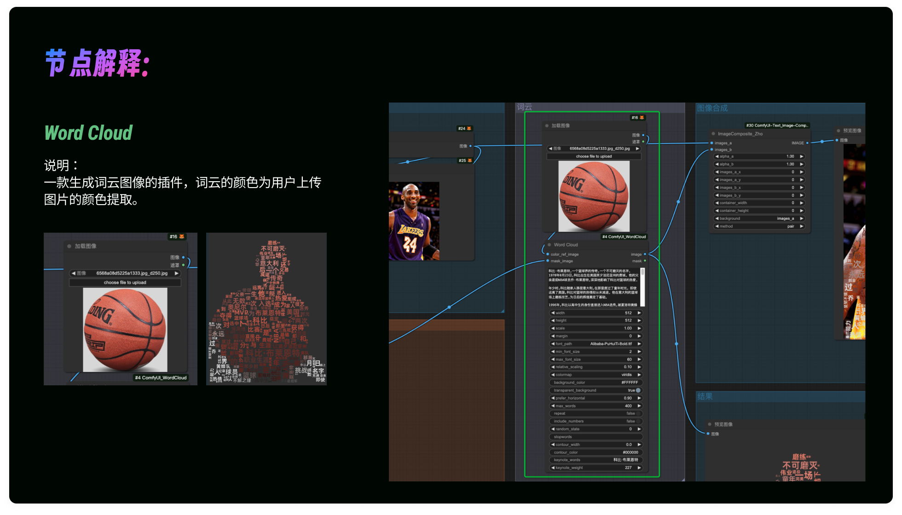Viewport: 902px width, 515px height.
Task: Increase alpha_a with right arrow
Action: point(801,156)
